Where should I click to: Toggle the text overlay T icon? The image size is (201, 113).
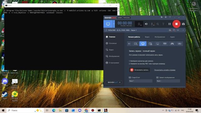point(163,24)
